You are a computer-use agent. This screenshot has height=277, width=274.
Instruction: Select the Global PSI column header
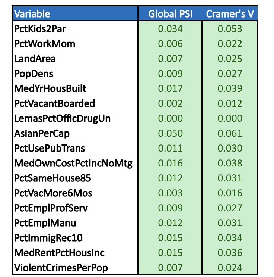point(170,14)
